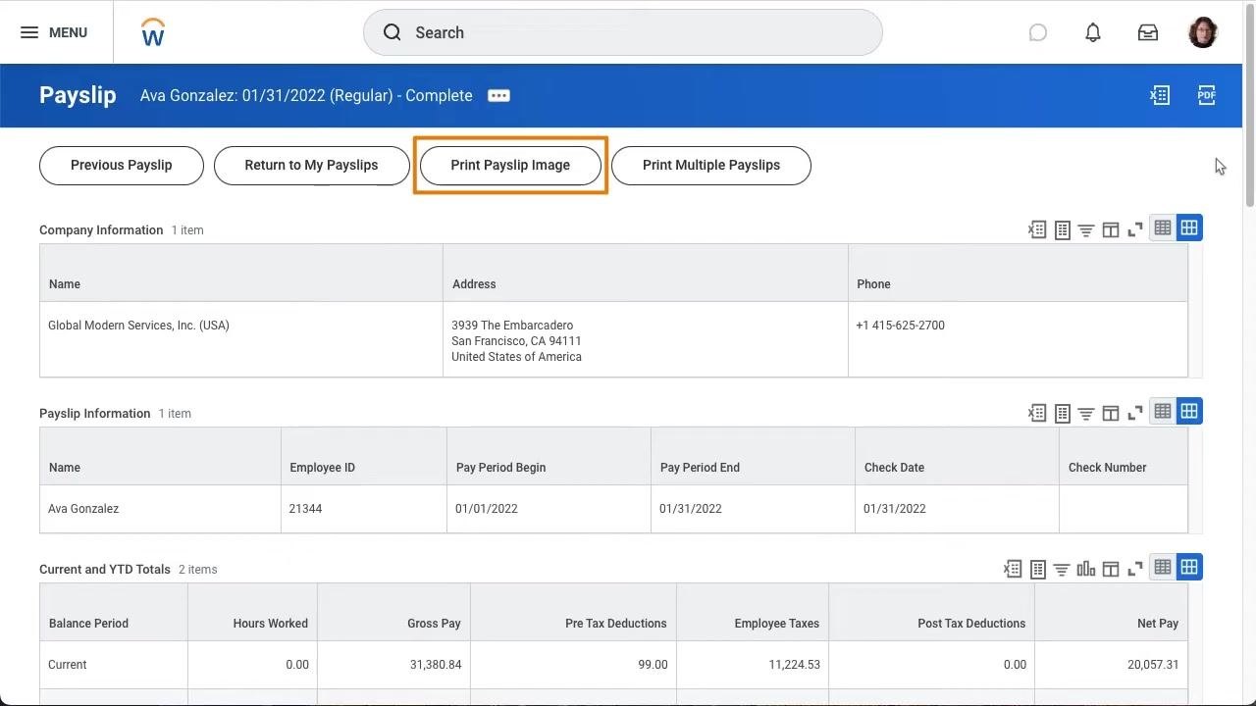Filter Current and YTD Totals table
This screenshot has height=706, width=1256.
point(1062,569)
